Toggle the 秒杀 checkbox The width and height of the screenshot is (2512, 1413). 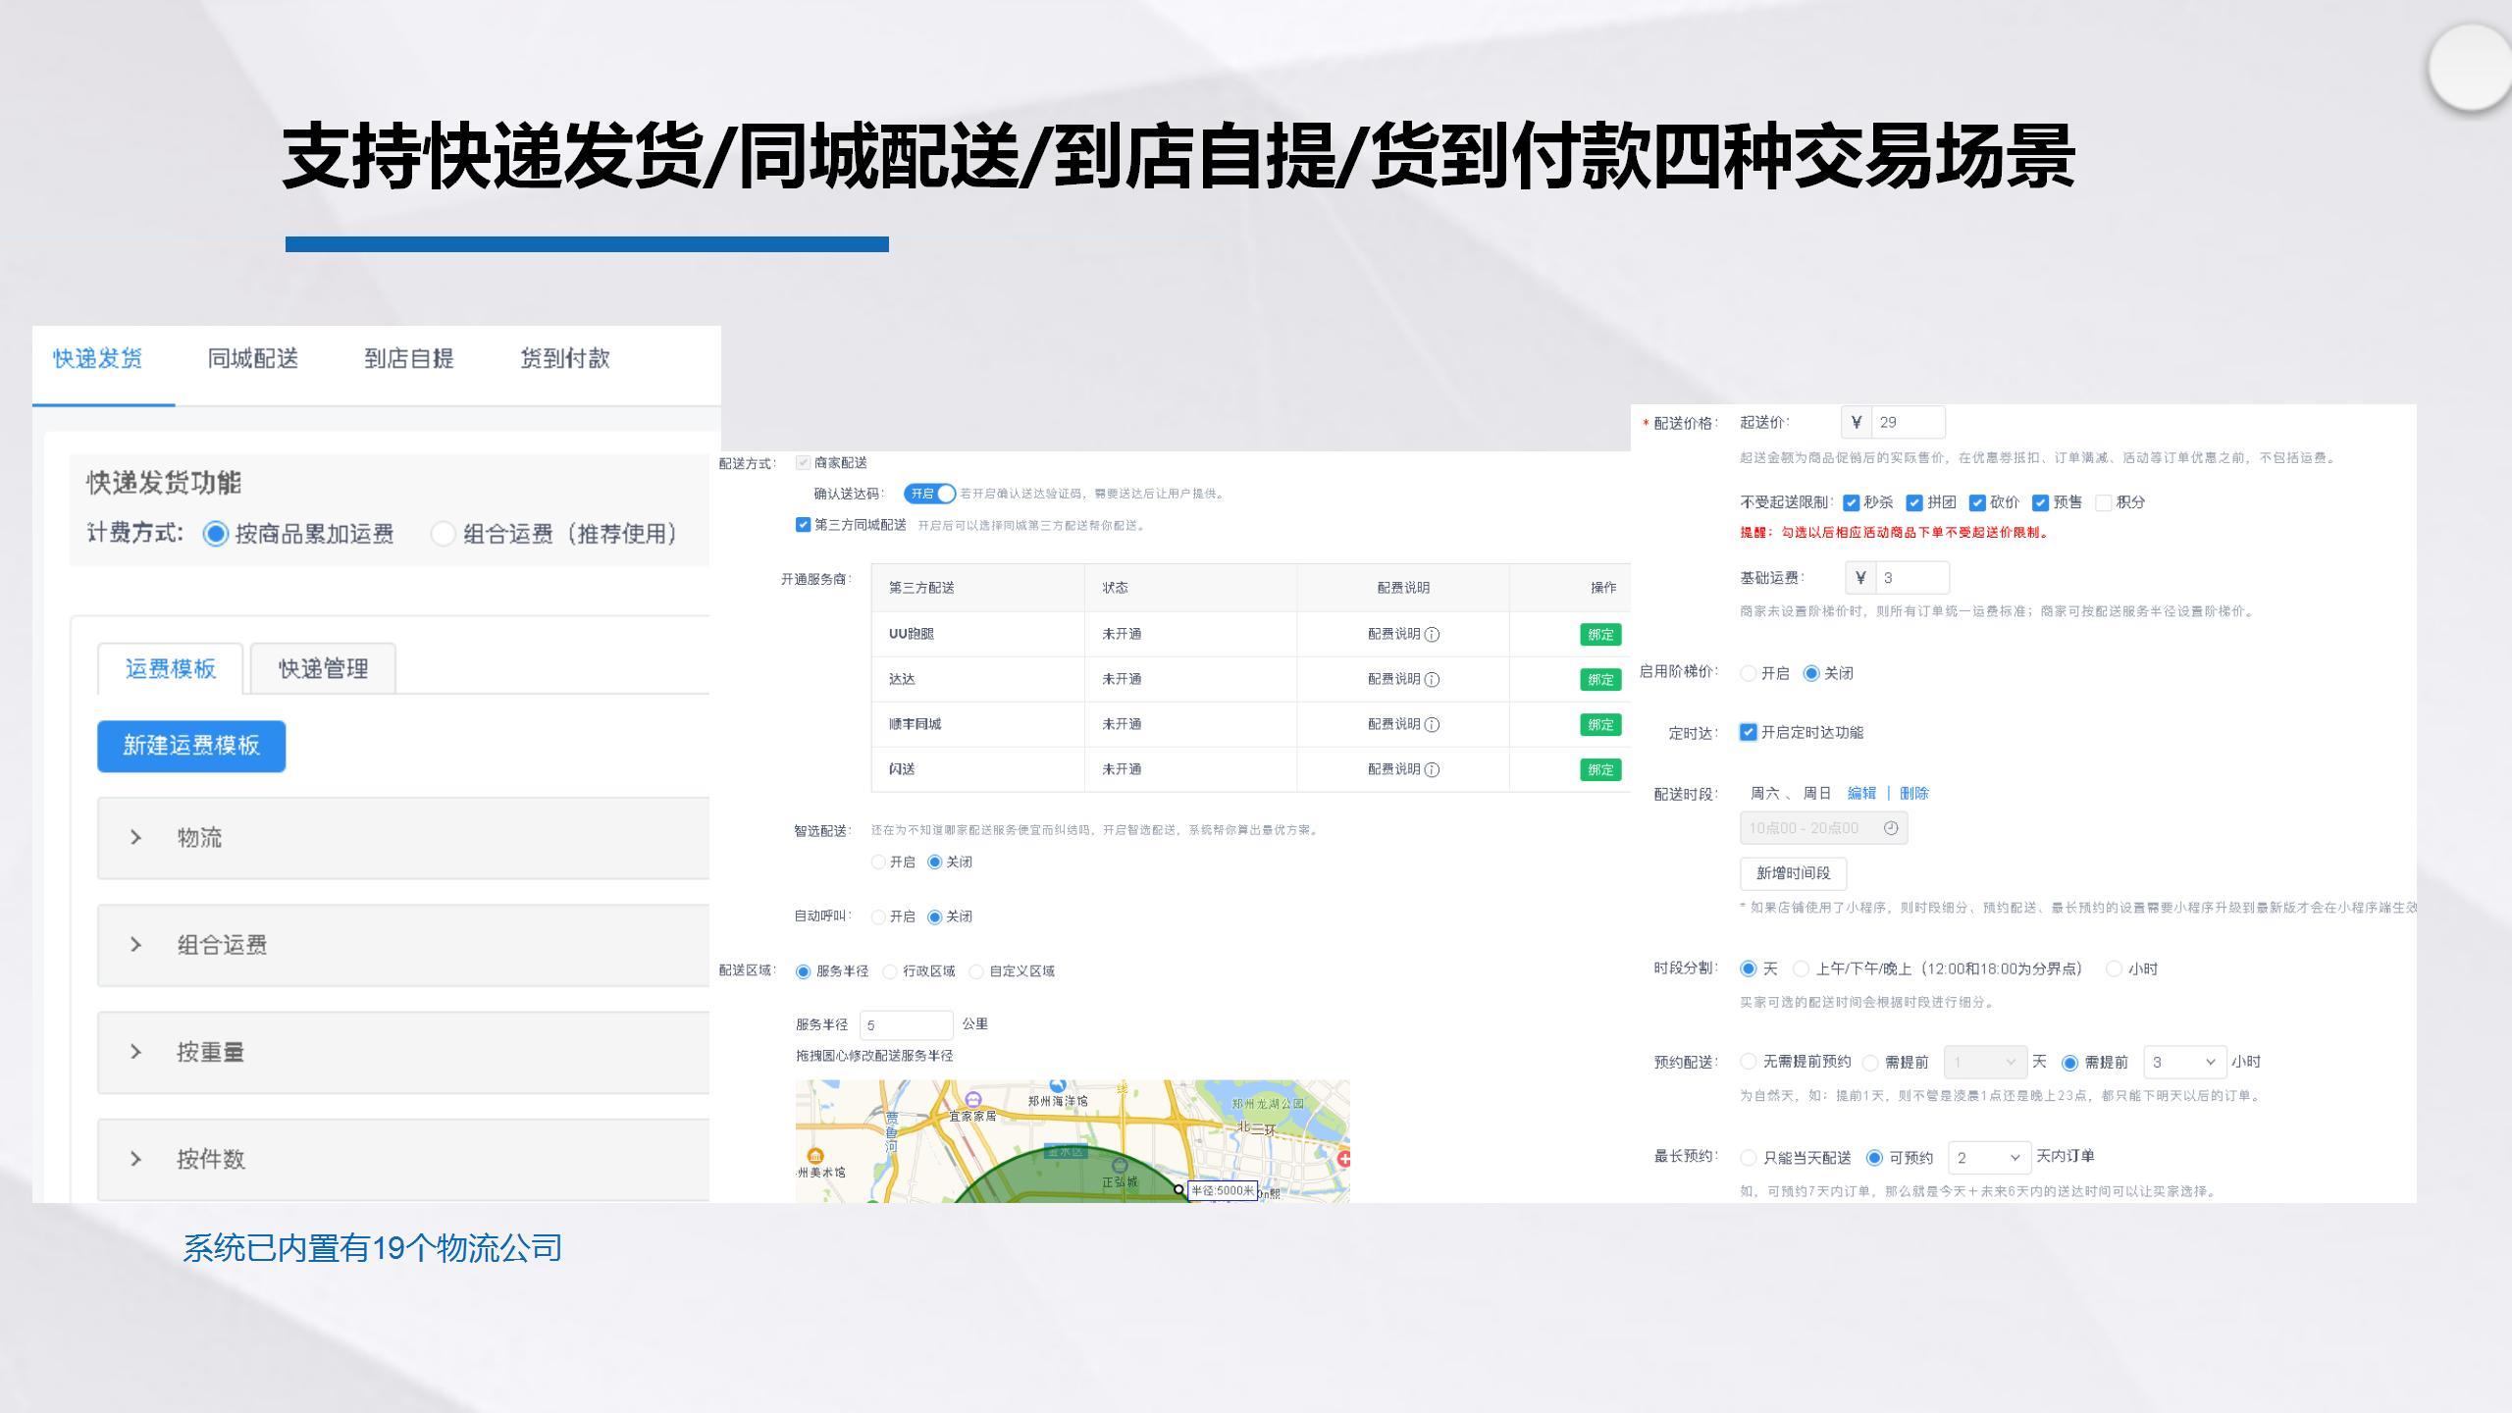(x=1852, y=503)
